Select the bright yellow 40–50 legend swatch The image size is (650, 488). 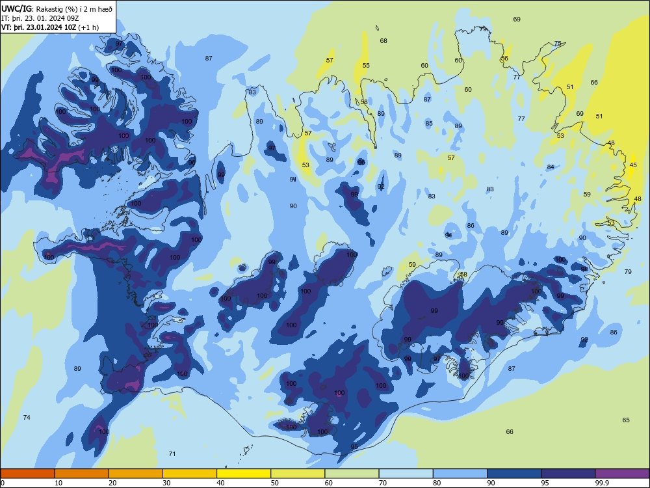pyautogui.click(x=244, y=474)
